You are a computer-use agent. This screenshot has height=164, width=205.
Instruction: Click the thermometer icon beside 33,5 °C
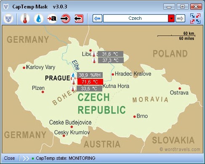[73, 89]
